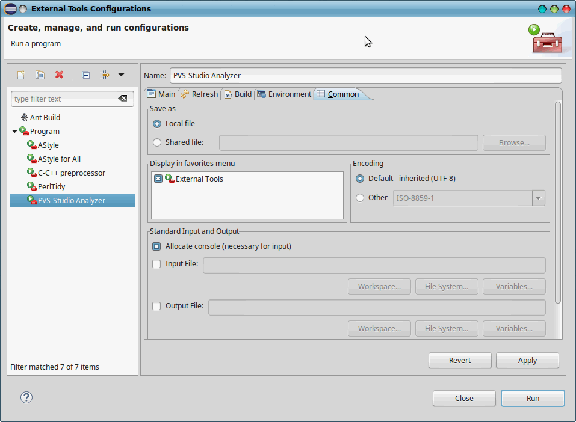Switch to the Main tab

pyautogui.click(x=162, y=94)
